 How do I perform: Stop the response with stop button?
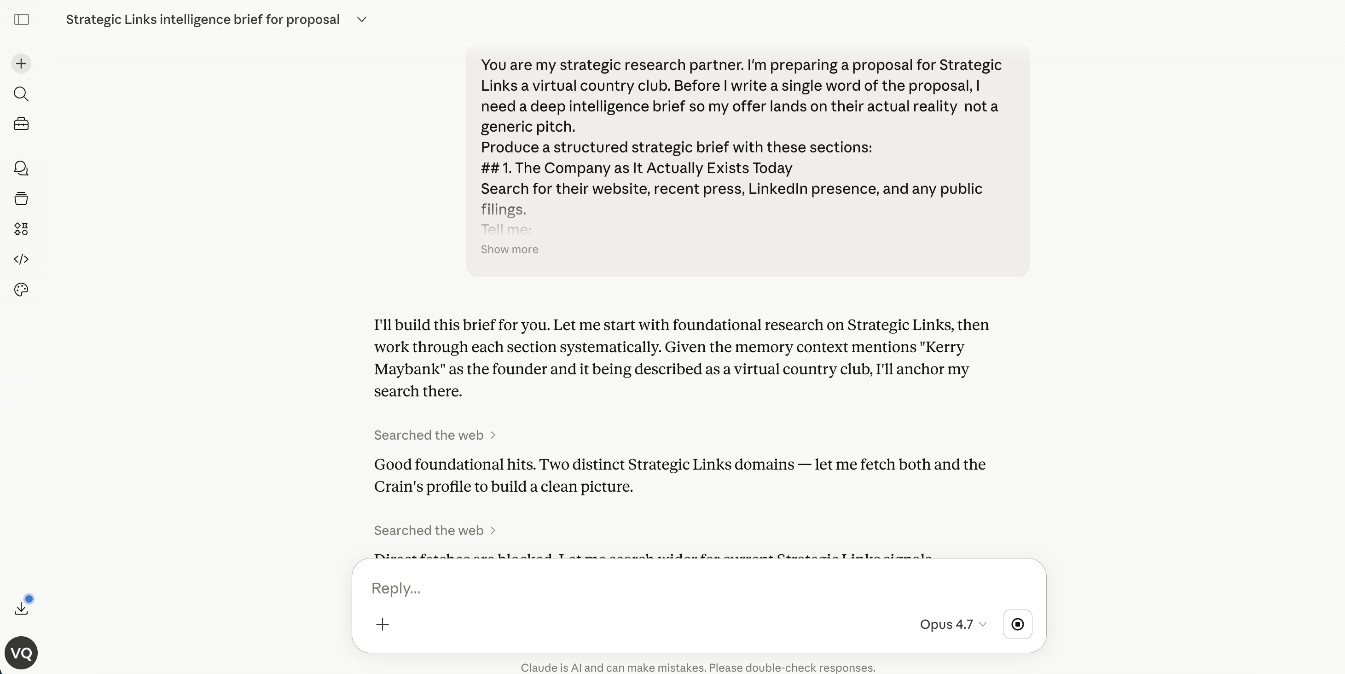click(1017, 624)
